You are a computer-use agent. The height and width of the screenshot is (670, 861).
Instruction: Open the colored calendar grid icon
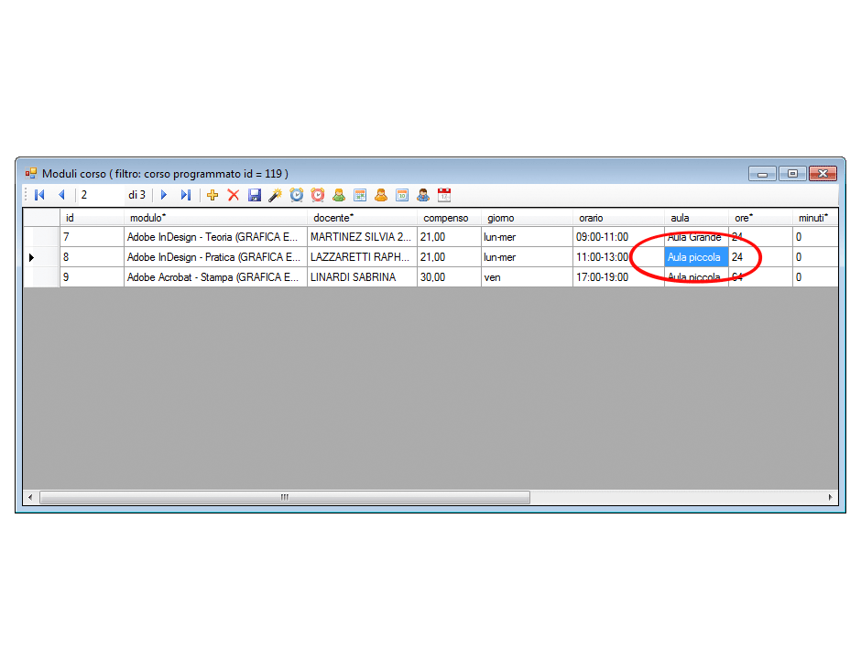tap(360, 195)
